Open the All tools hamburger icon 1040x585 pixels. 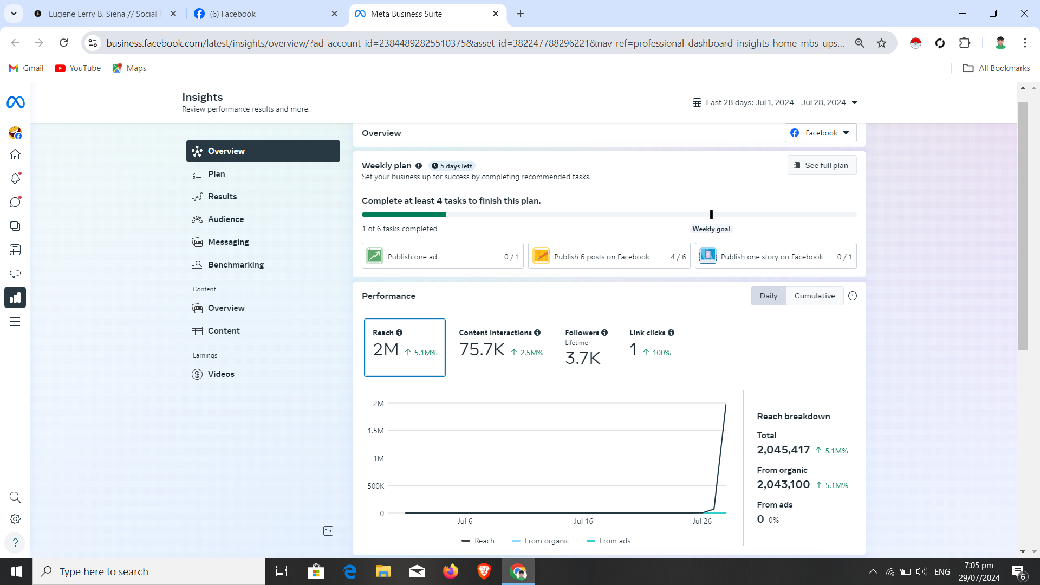15,322
